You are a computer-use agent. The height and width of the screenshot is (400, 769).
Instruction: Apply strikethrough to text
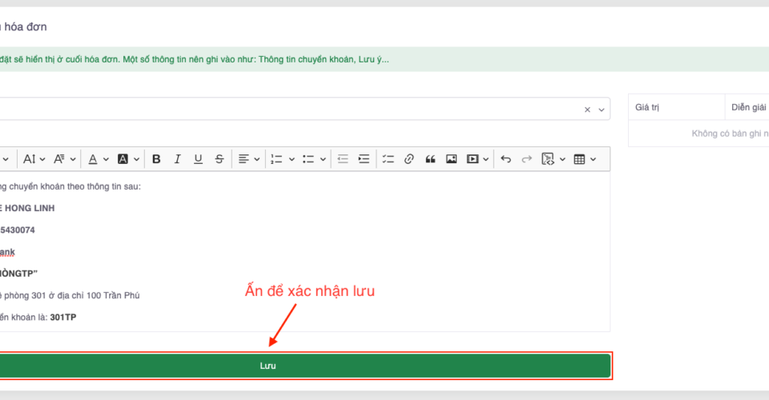[219, 159]
